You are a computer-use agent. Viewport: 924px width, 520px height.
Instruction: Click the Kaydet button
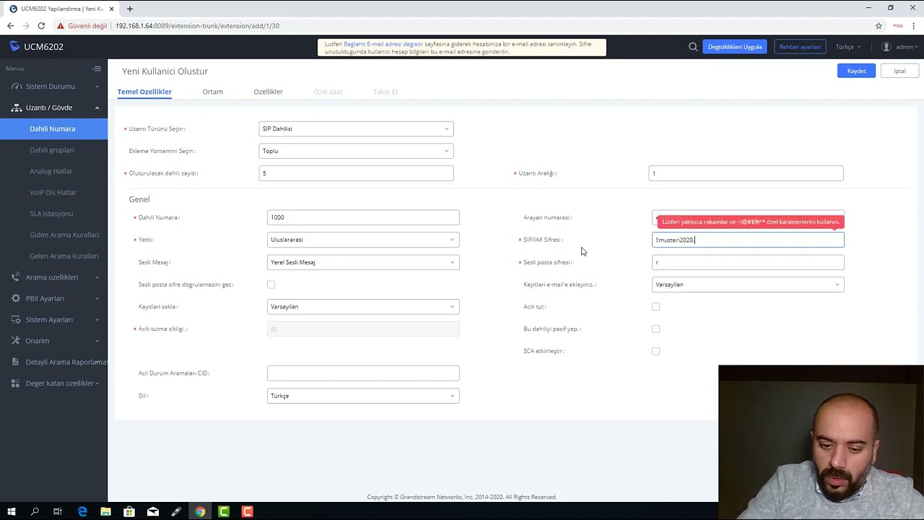point(856,71)
